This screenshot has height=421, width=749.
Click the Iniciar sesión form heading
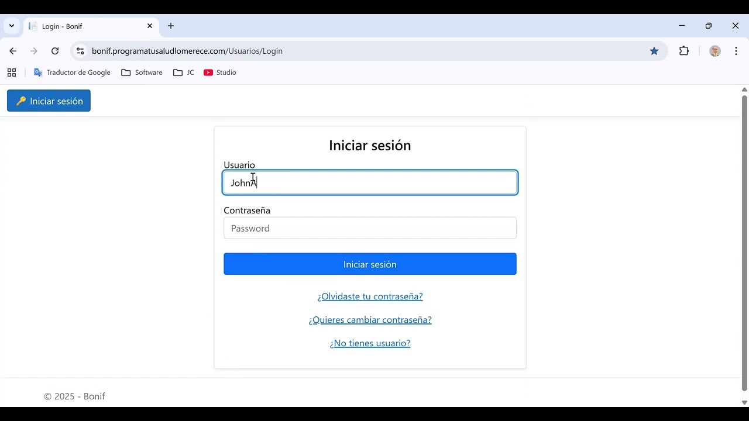click(370, 145)
